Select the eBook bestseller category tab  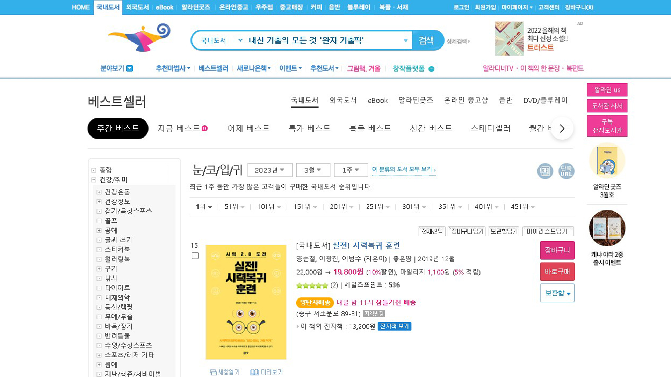[x=377, y=101]
